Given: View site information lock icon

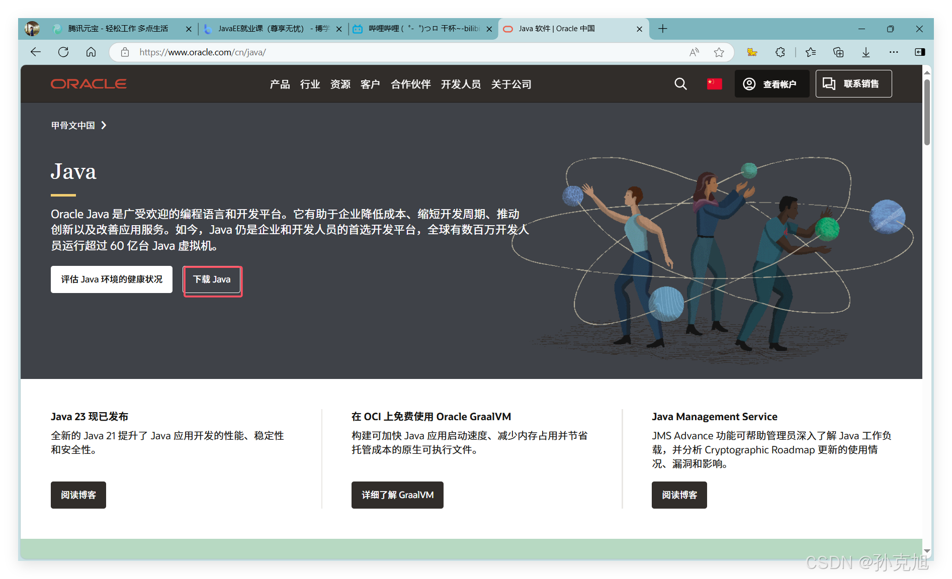Looking at the screenshot, I should (x=125, y=52).
